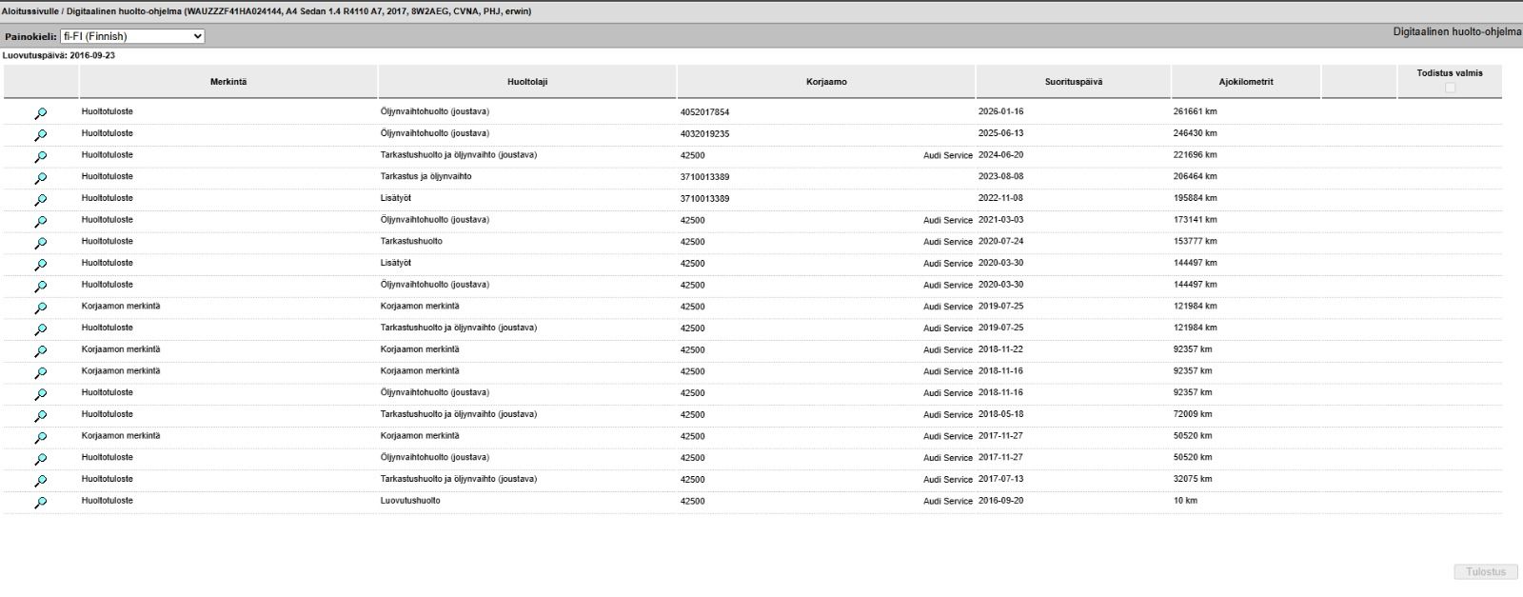Open magnifier for 2018-11-16 Öljynvaihtohuolto row
This screenshot has height=597, width=1523.
click(41, 394)
